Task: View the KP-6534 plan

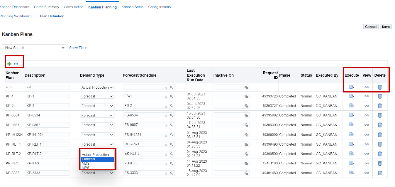Action: click(x=367, y=115)
